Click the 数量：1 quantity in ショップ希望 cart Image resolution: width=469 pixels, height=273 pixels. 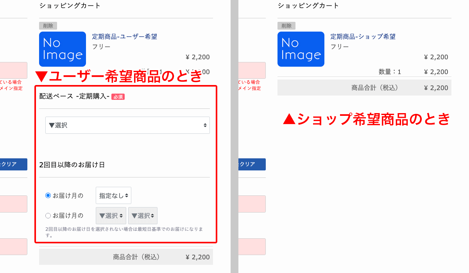coord(390,72)
